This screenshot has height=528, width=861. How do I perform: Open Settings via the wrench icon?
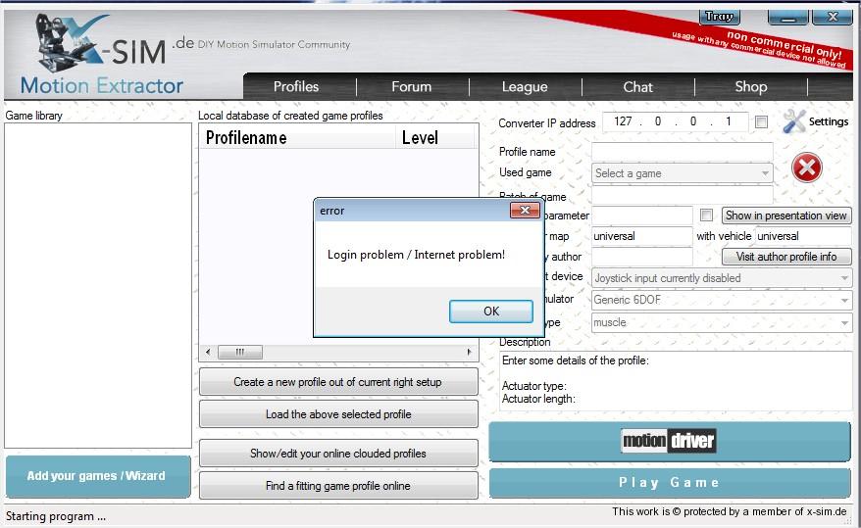tap(794, 121)
